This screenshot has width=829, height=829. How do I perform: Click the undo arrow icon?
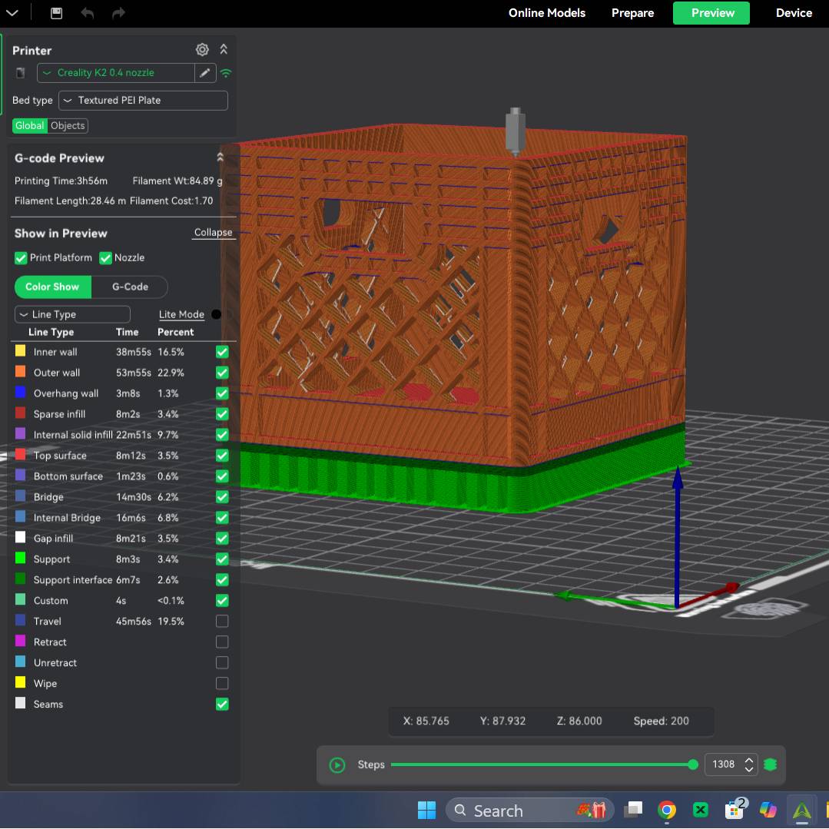pos(88,13)
